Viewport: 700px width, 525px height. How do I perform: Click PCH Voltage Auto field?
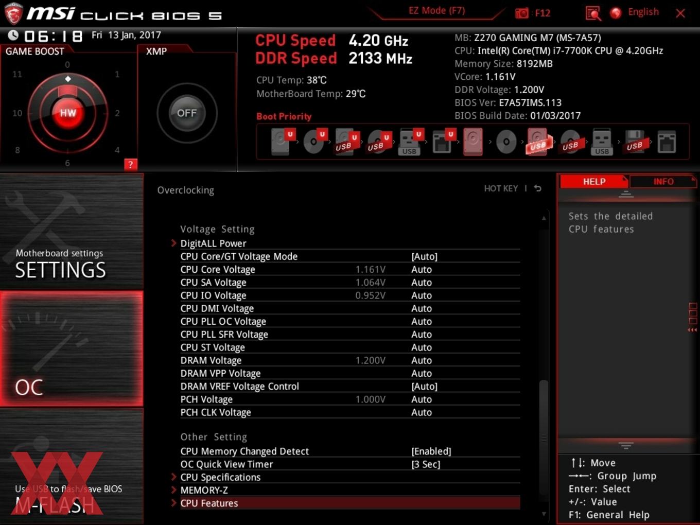pyautogui.click(x=422, y=399)
